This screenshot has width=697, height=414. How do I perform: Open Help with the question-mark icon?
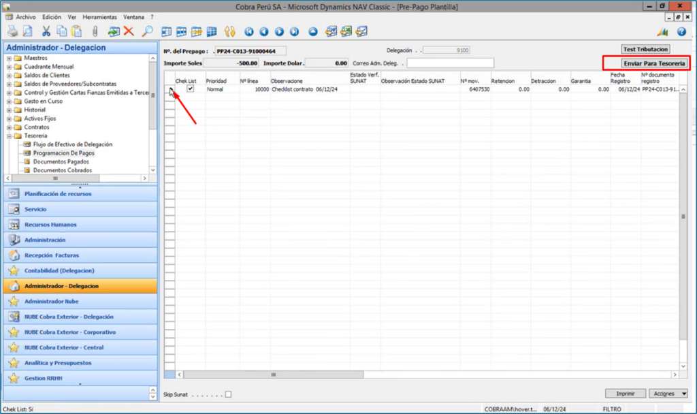point(681,31)
